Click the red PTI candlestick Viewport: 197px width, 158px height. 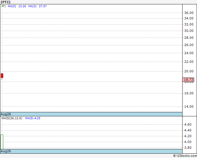click(x=2, y=76)
